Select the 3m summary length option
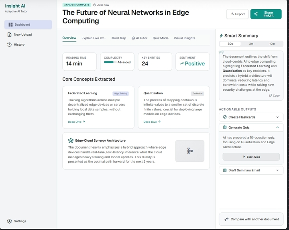Screen dimensions: 289x230 pos(251,44)
